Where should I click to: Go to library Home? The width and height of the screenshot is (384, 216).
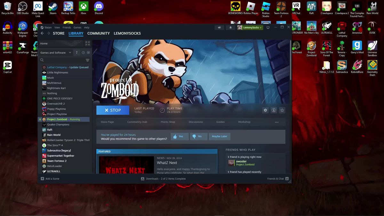(x=61, y=44)
